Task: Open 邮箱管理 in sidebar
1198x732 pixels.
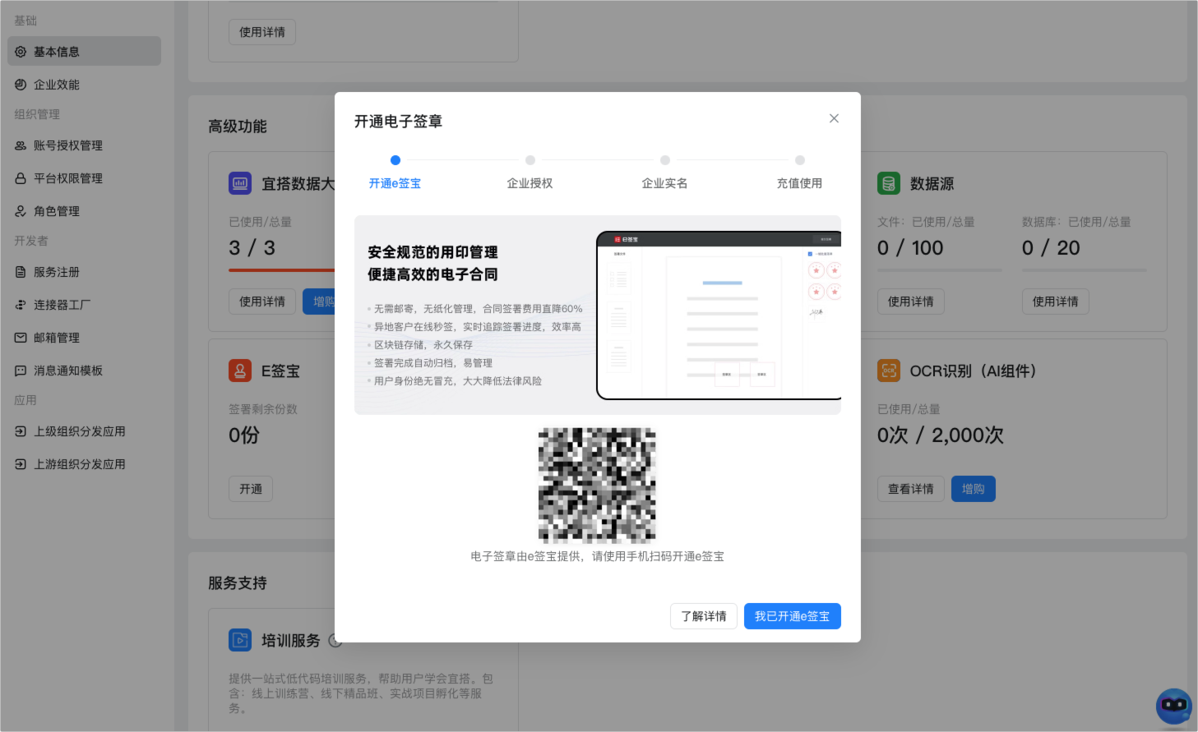Action: pos(84,337)
